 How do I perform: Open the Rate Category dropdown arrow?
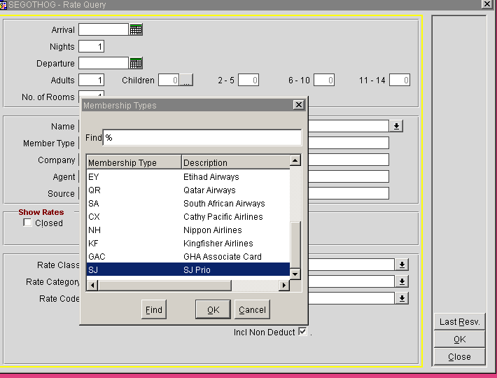(402, 281)
